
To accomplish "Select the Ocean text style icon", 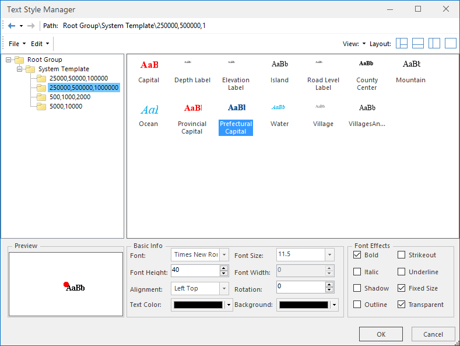I will point(149,109).
